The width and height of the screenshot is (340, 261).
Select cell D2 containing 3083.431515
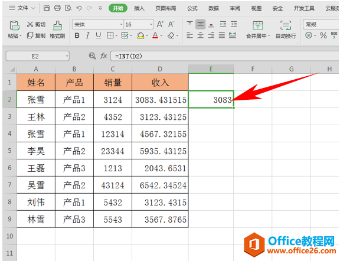160,99
